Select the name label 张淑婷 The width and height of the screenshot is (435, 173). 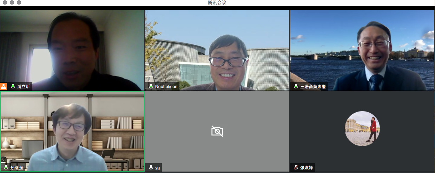click(x=307, y=167)
